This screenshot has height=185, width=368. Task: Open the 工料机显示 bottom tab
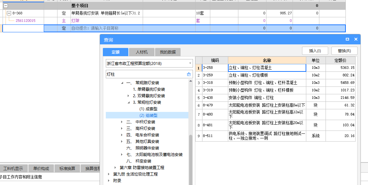[13, 168]
